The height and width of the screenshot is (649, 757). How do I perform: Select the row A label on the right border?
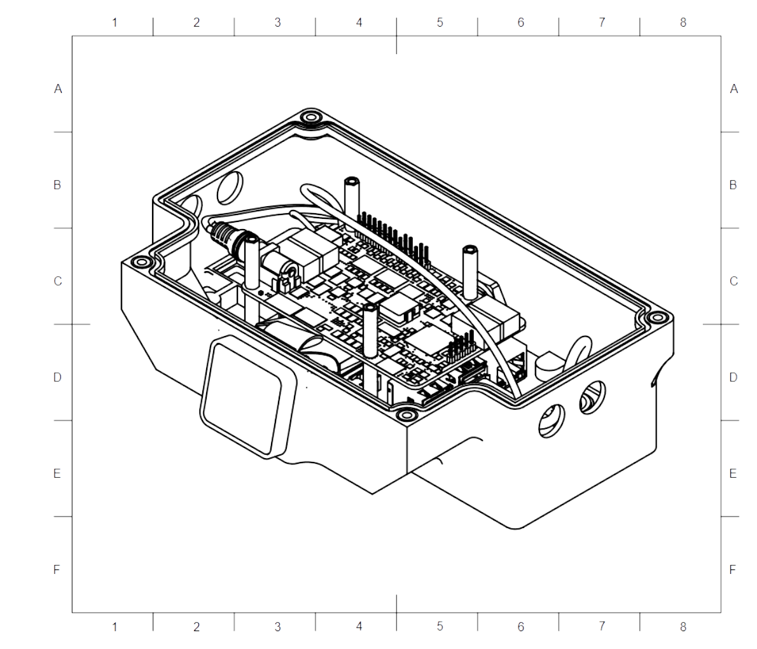(x=732, y=89)
